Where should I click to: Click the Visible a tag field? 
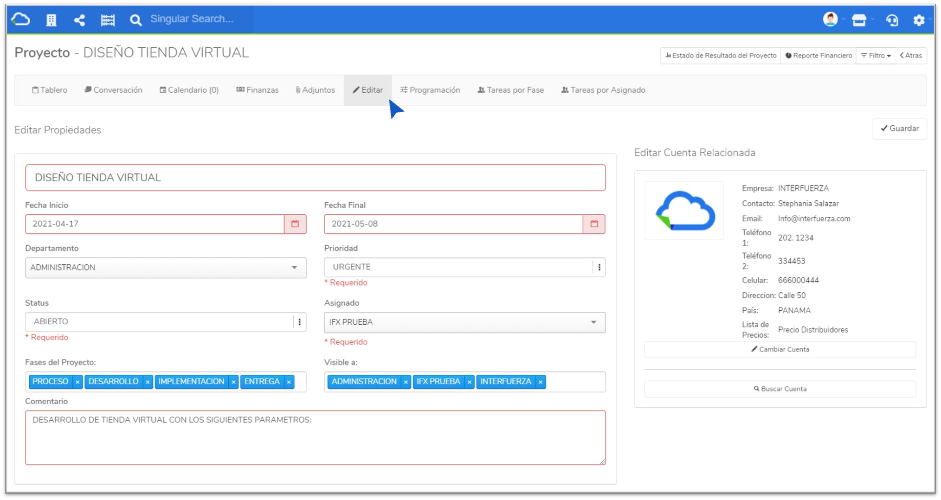click(464, 382)
